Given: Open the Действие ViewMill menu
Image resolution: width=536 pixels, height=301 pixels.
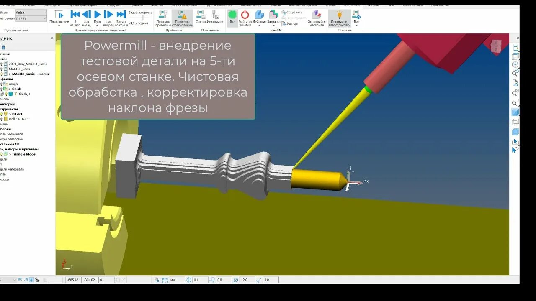Looking at the screenshot, I should (x=260, y=18).
